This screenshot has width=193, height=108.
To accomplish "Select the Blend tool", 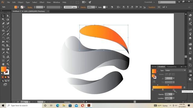I will [x=8, y=53].
